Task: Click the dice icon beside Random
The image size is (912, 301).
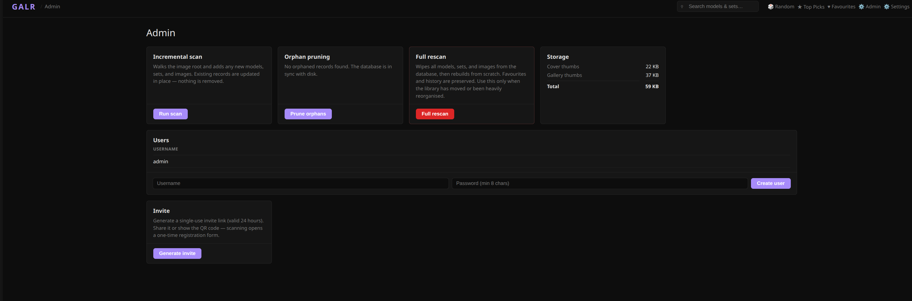Action: (x=770, y=6)
